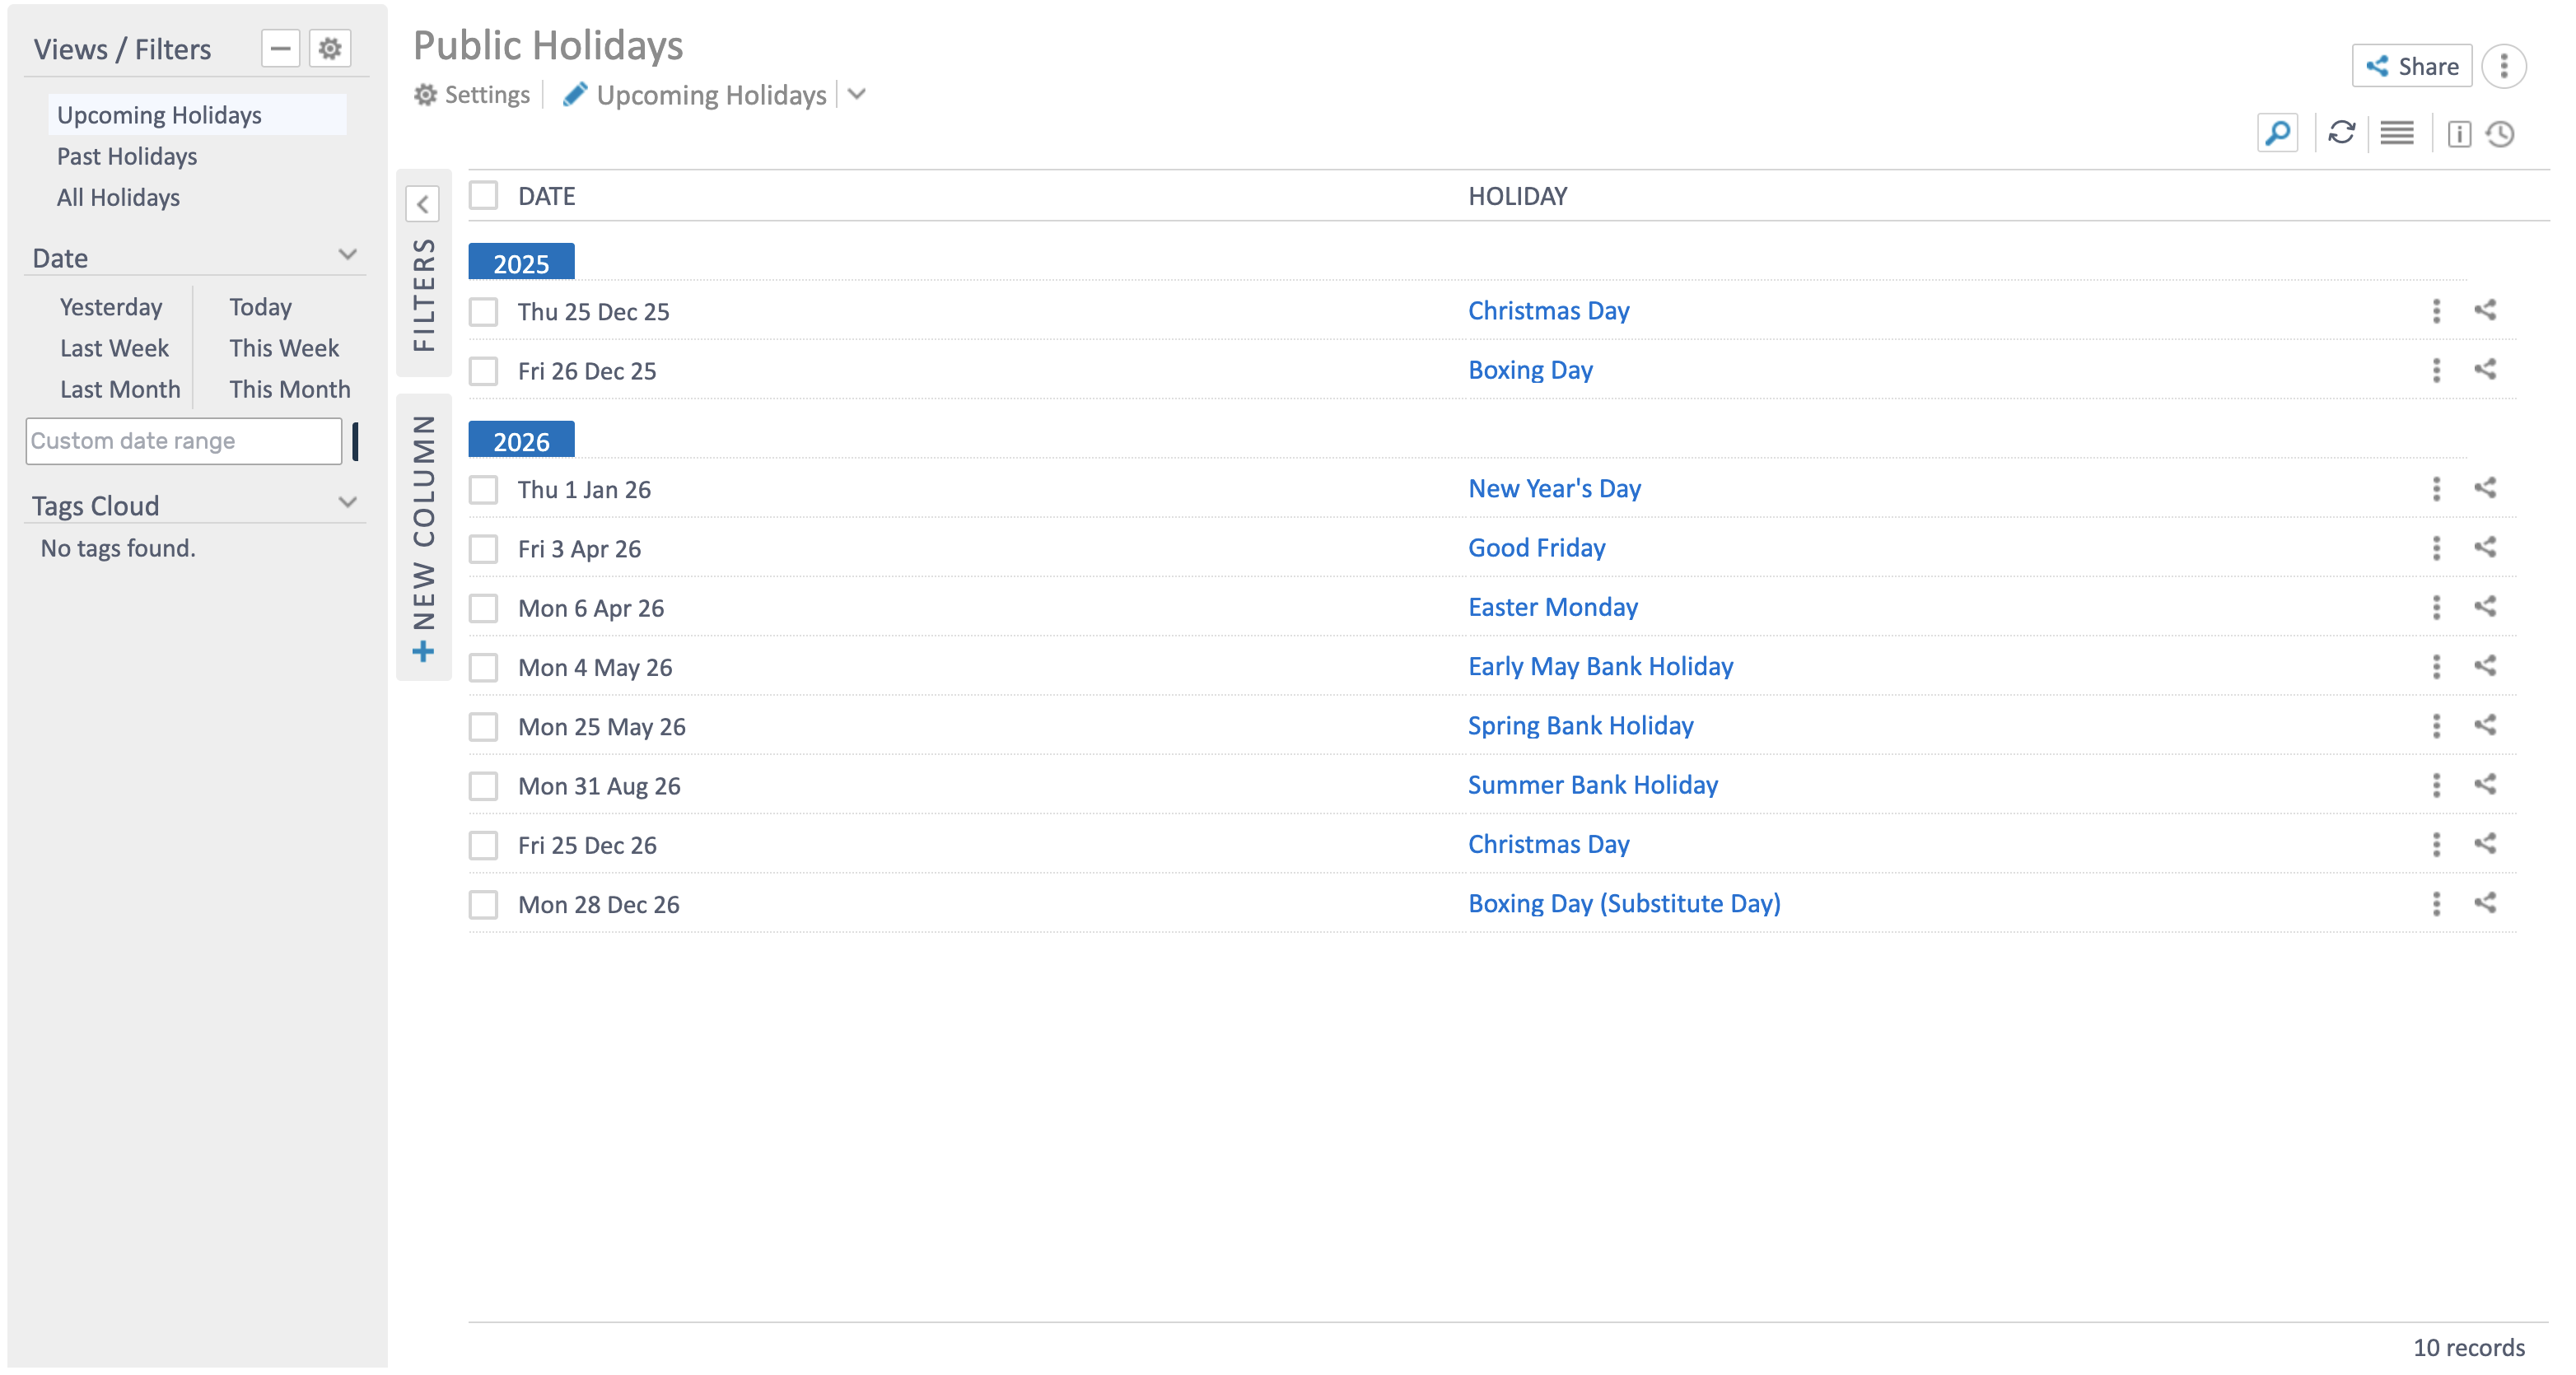Screen dimensions: 2576x1375
Task: Open the Easter Monday row options menu
Action: [2436, 607]
